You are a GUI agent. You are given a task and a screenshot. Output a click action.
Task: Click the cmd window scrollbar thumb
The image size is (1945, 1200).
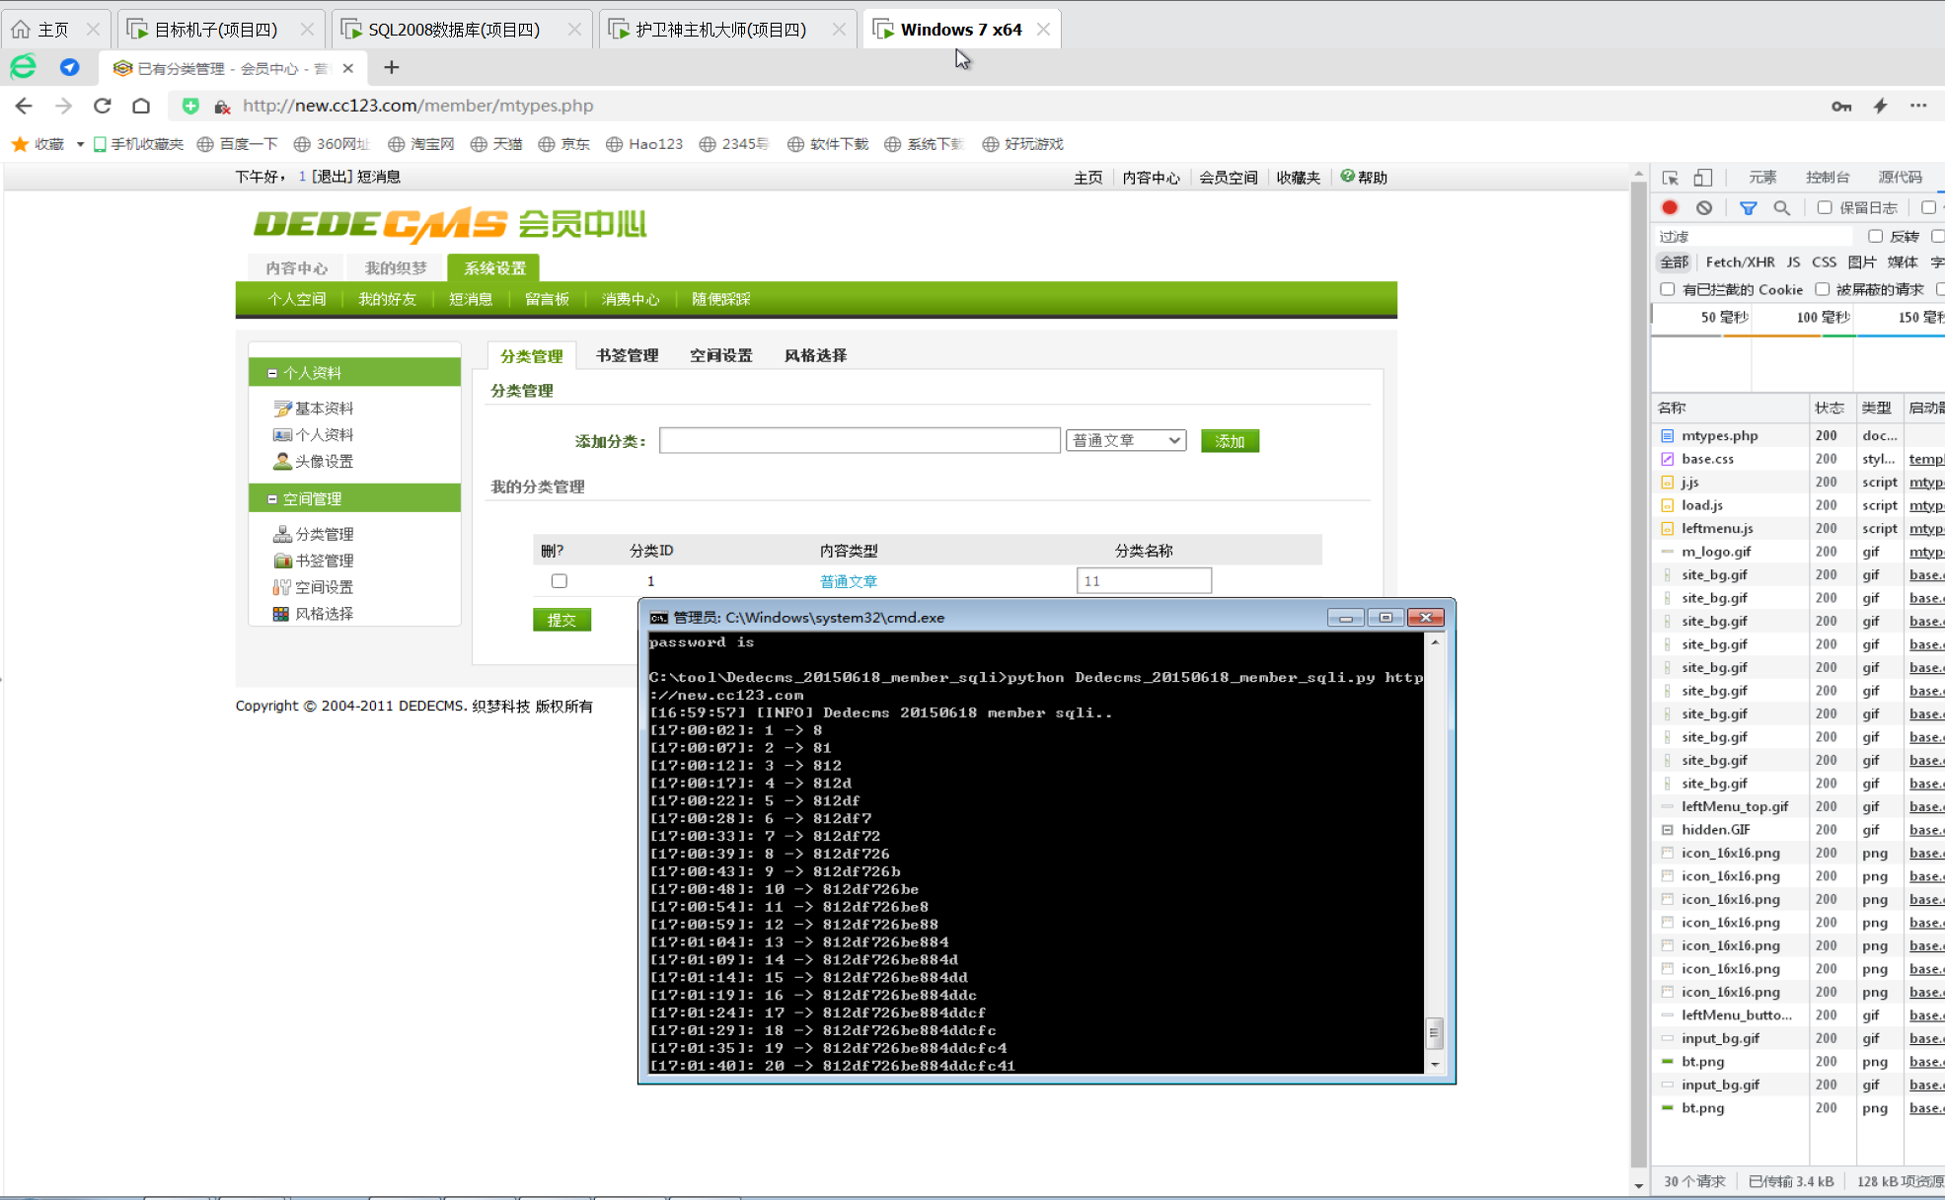[1435, 1033]
